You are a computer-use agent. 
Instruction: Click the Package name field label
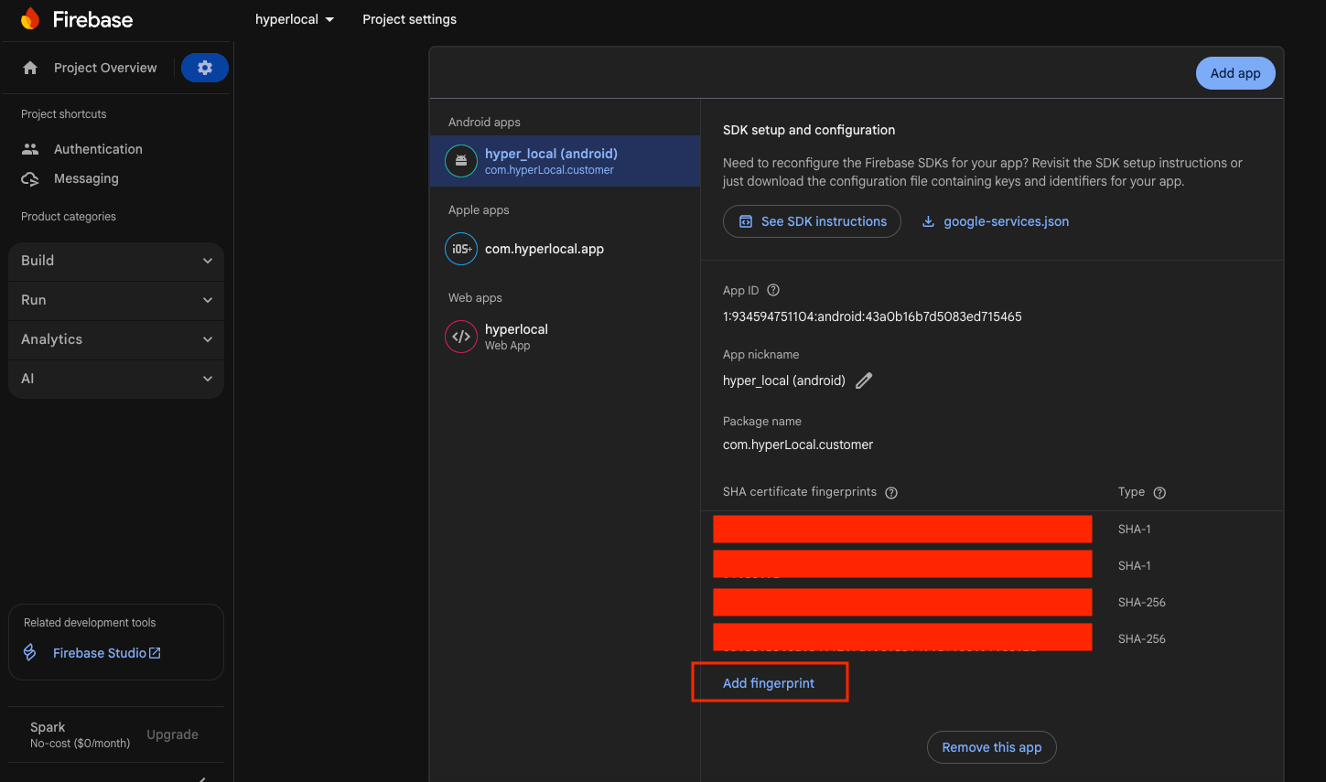click(x=762, y=422)
